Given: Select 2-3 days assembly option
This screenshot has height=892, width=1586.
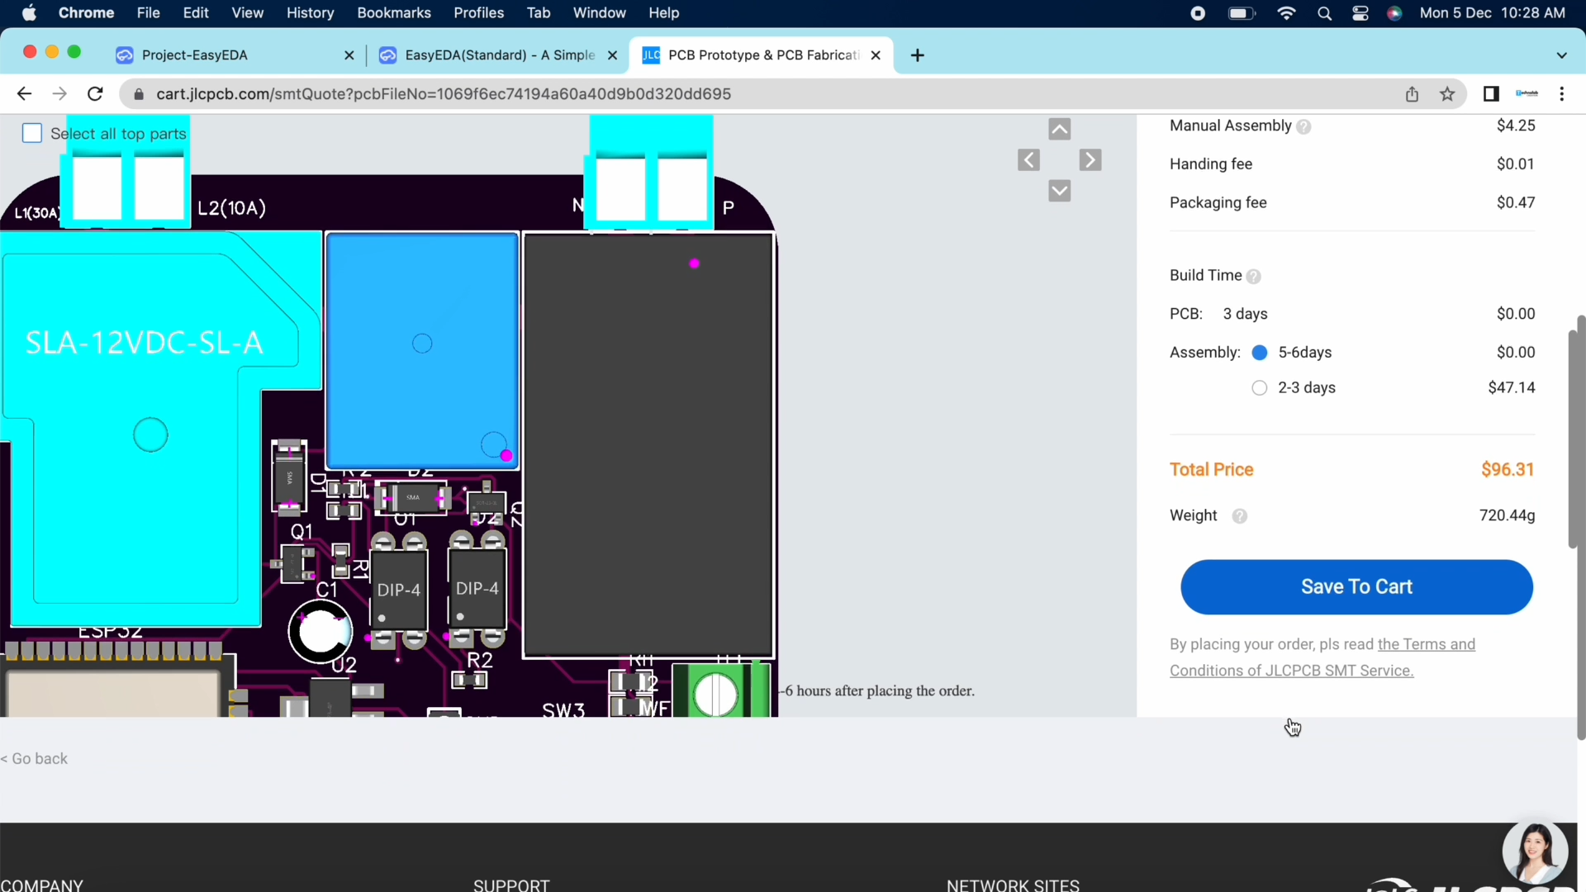Looking at the screenshot, I should [x=1260, y=388].
